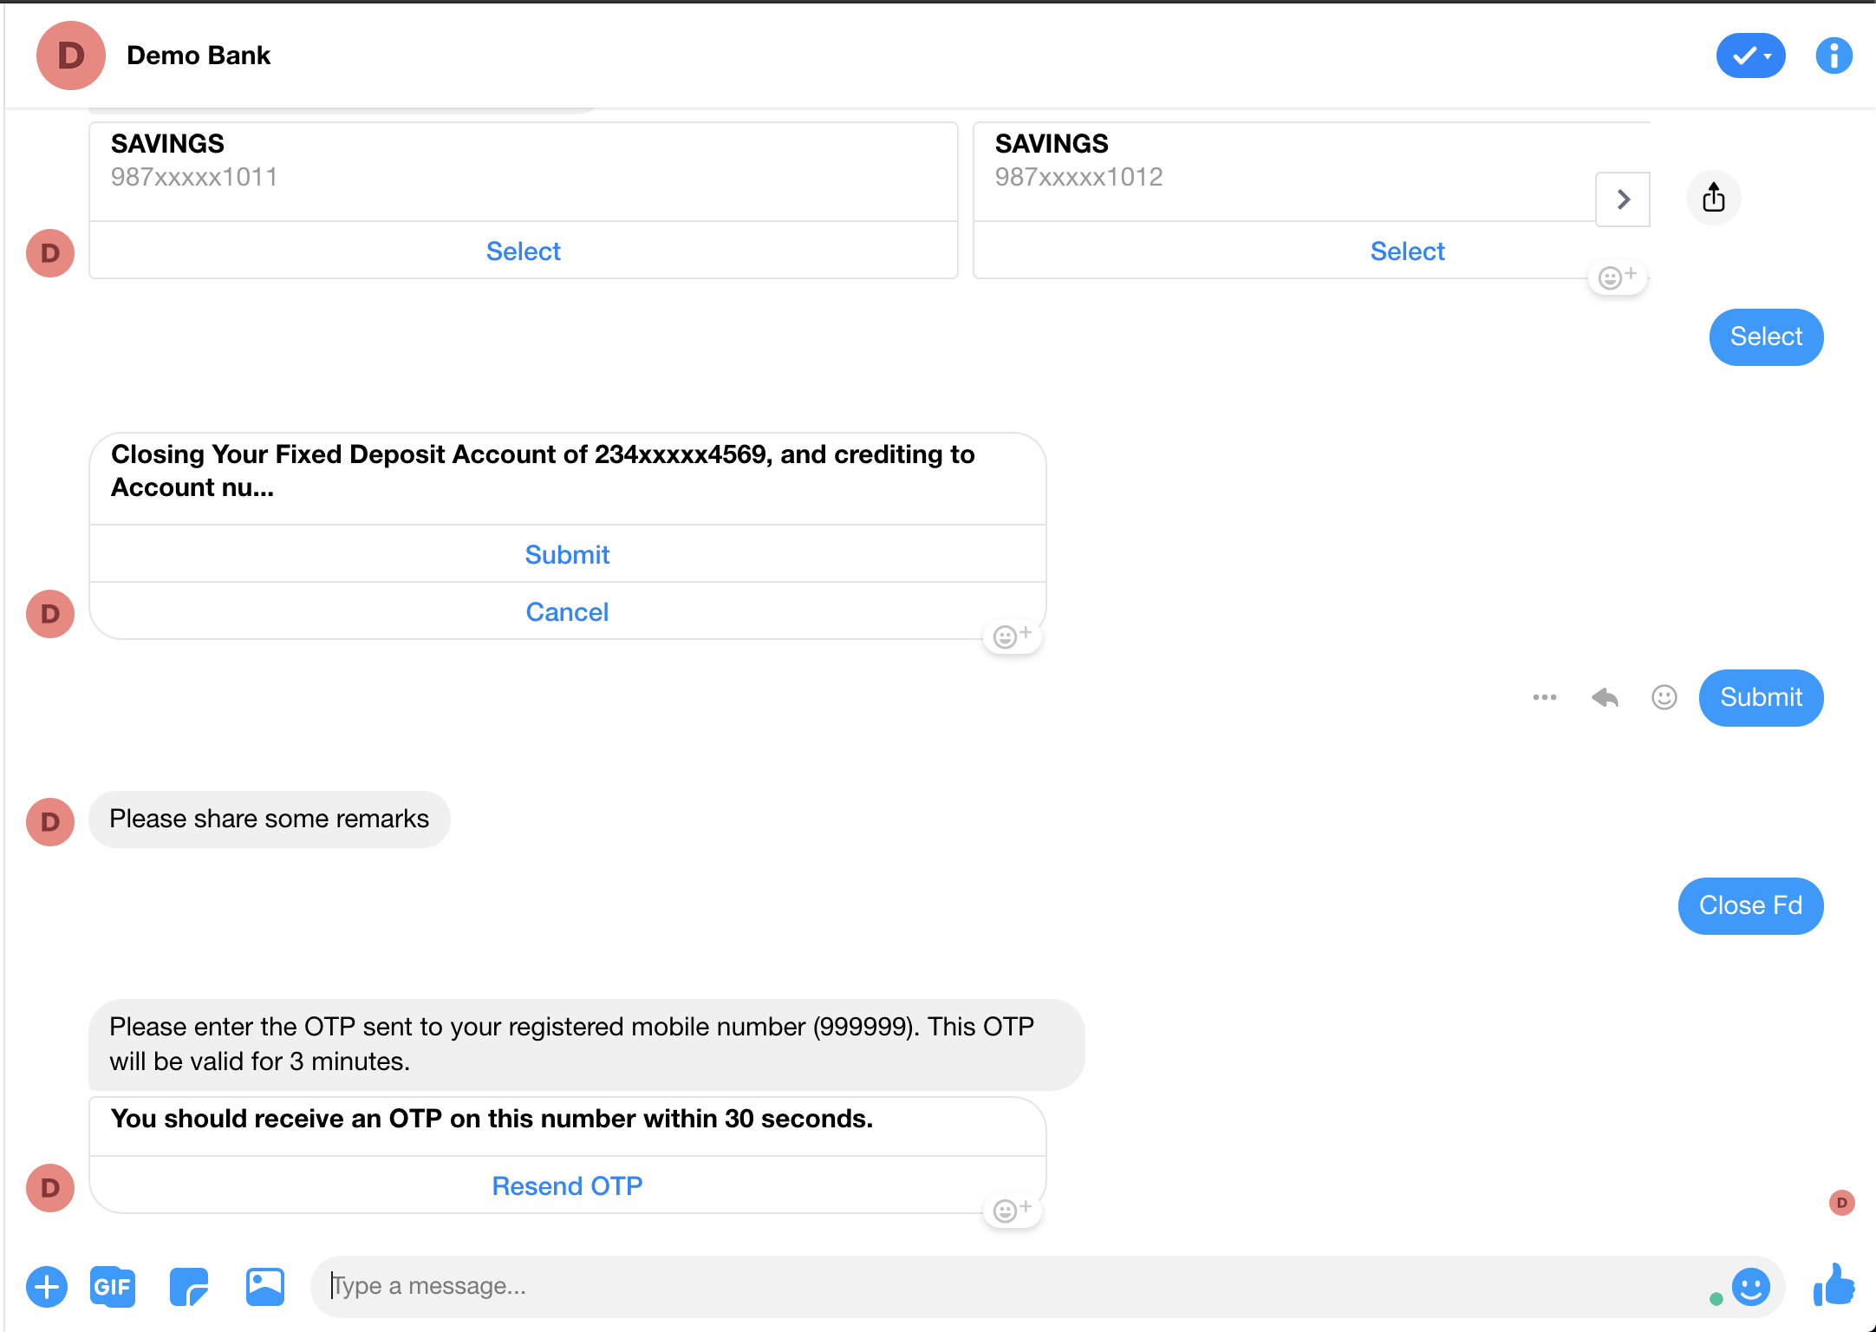
Task: React with emoji to the Submit message
Action: tap(1664, 697)
